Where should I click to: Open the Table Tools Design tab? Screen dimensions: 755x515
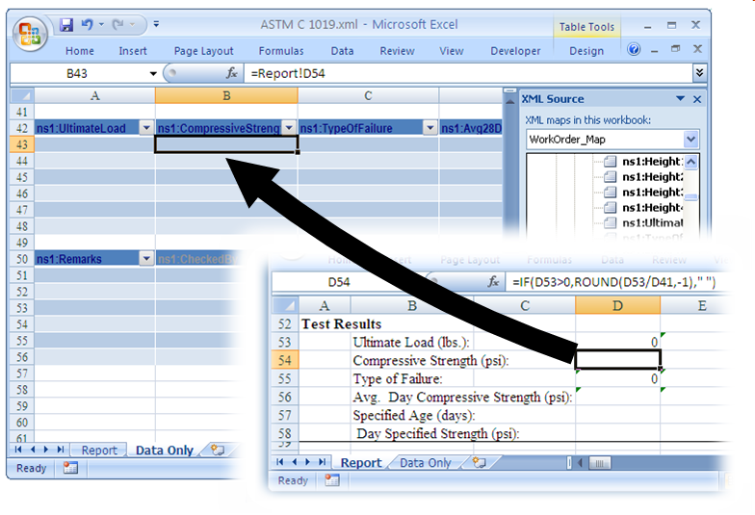[586, 51]
